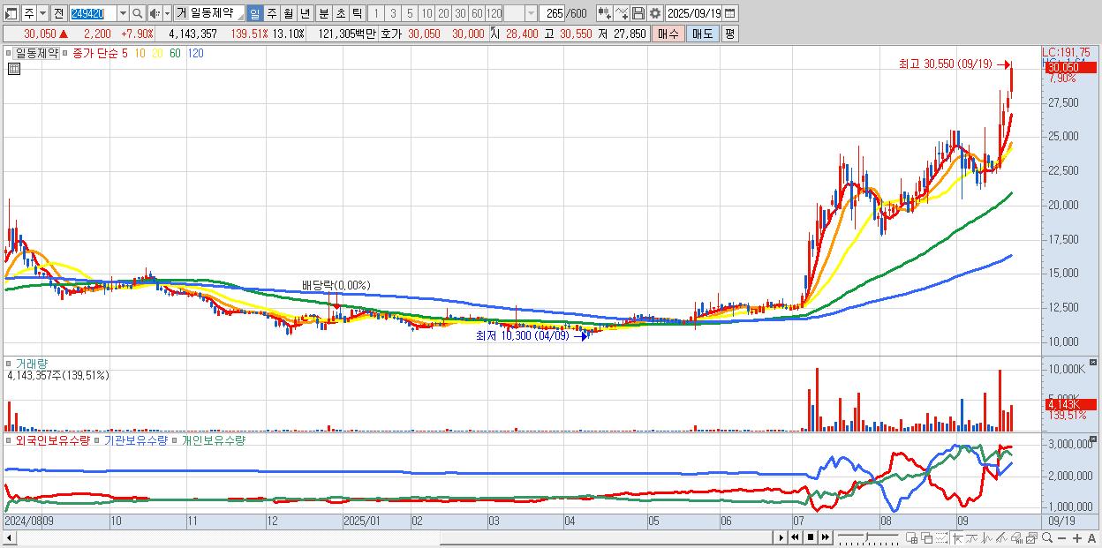
Task: Click the 60-day moving average legend
Action: (175, 53)
